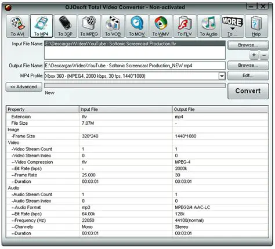Image resolution: width=275 pixels, height=249 pixels.
Task: Select the --Channels property row
Action: point(137,227)
